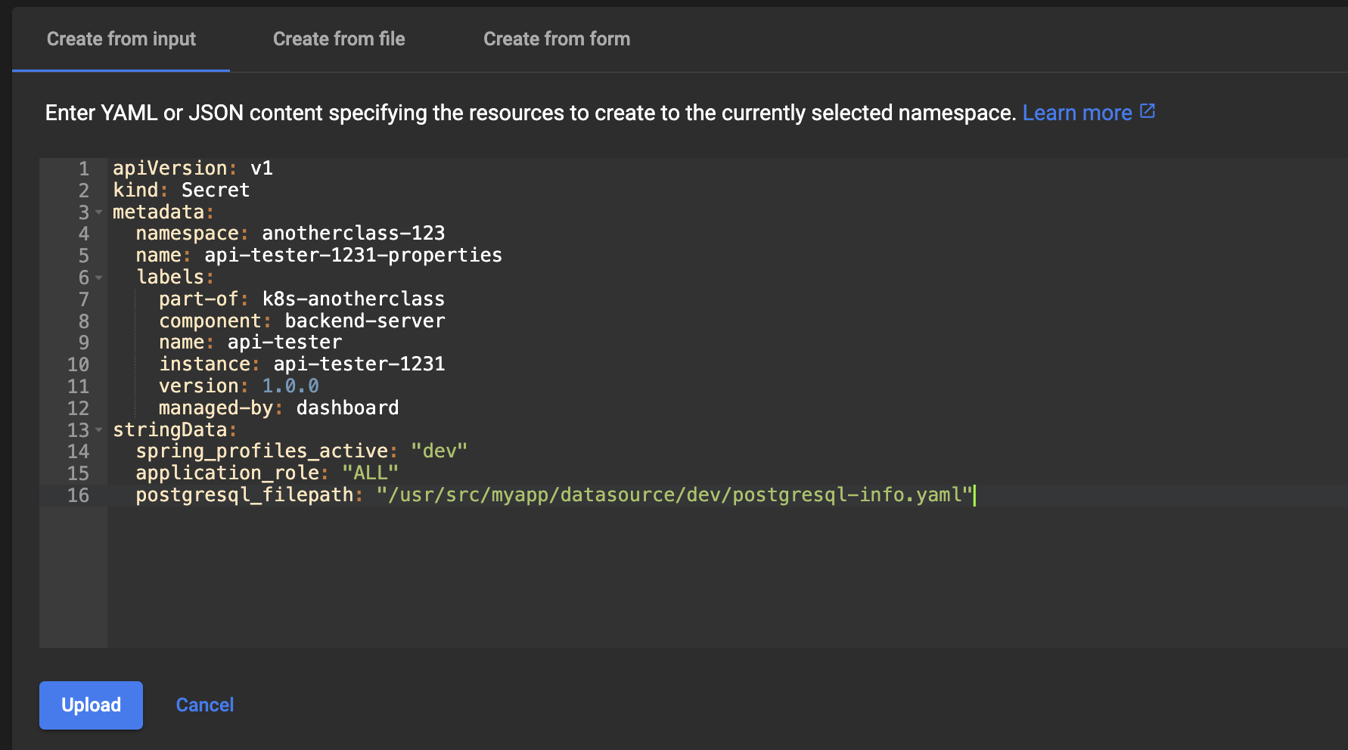
Task: Click line number 1 in the gutter
Action: point(84,169)
